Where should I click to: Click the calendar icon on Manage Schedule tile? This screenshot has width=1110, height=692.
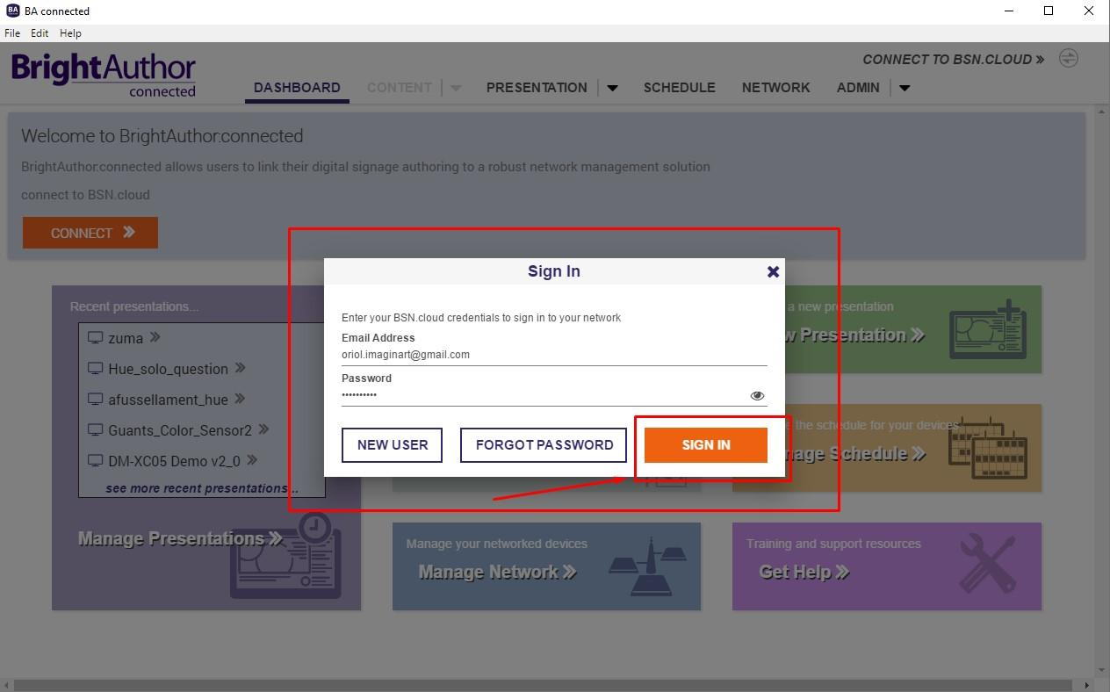point(988,448)
